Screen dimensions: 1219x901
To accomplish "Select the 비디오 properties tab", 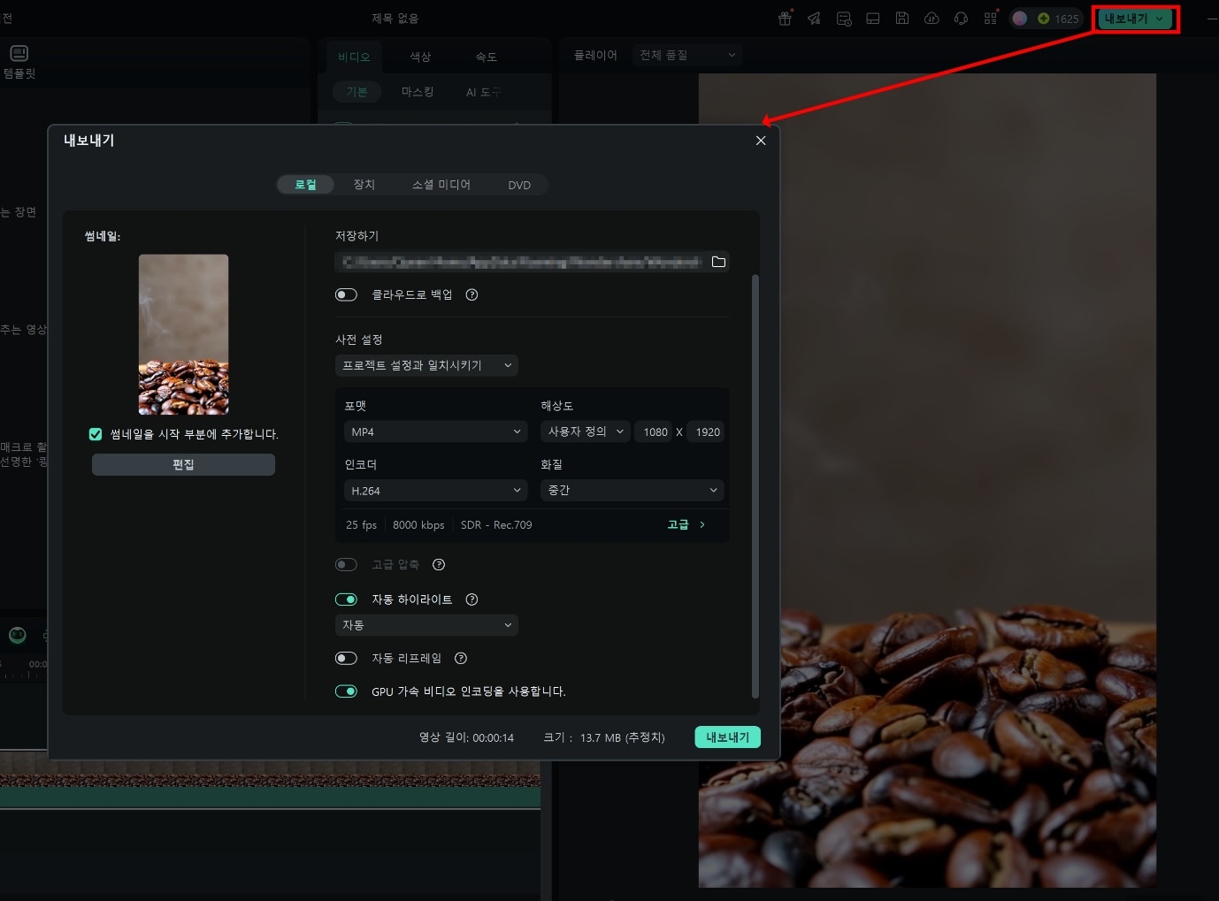I will tap(354, 57).
